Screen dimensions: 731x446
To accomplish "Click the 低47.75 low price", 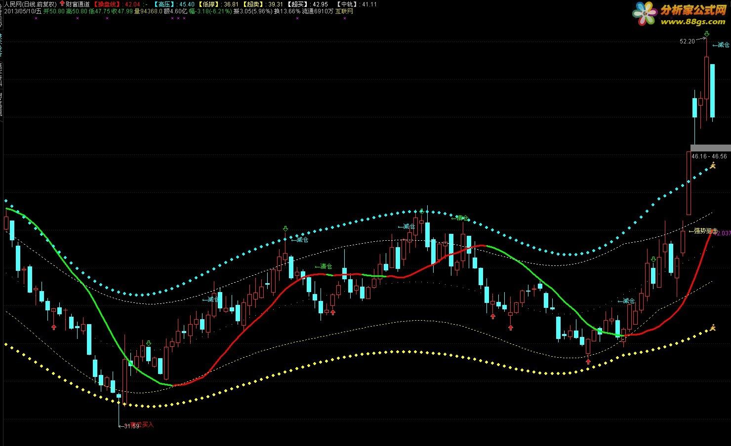I will [99, 11].
